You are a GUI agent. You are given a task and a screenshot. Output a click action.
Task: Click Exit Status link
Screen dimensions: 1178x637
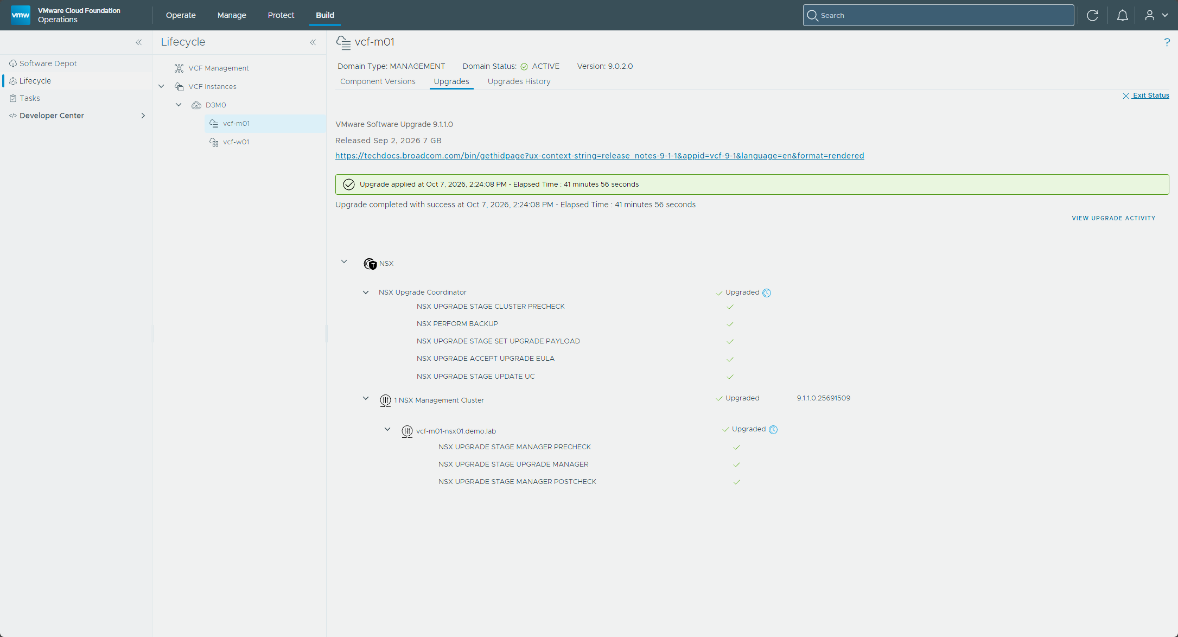coord(1146,95)
